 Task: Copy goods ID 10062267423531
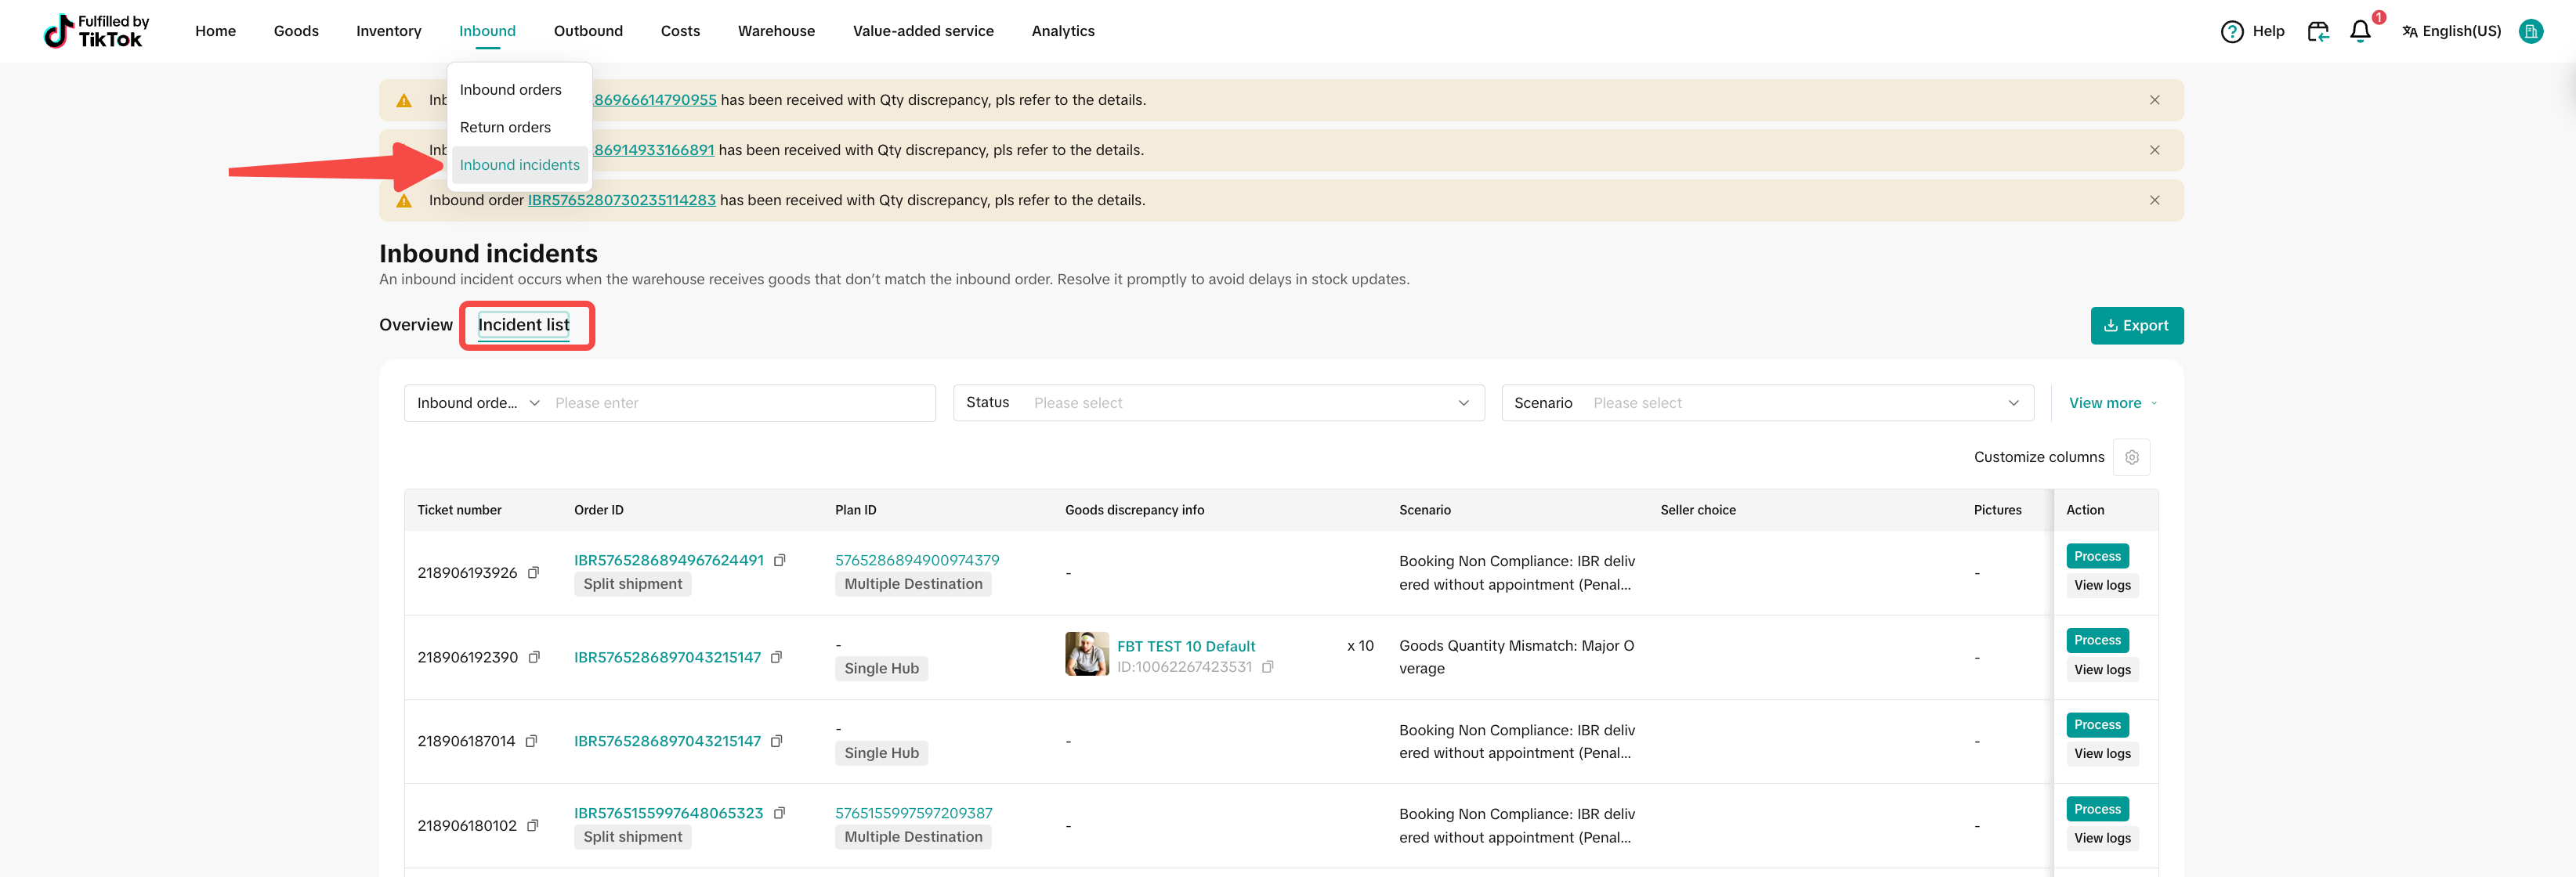pyautogui.click(x=1267, y=667)
